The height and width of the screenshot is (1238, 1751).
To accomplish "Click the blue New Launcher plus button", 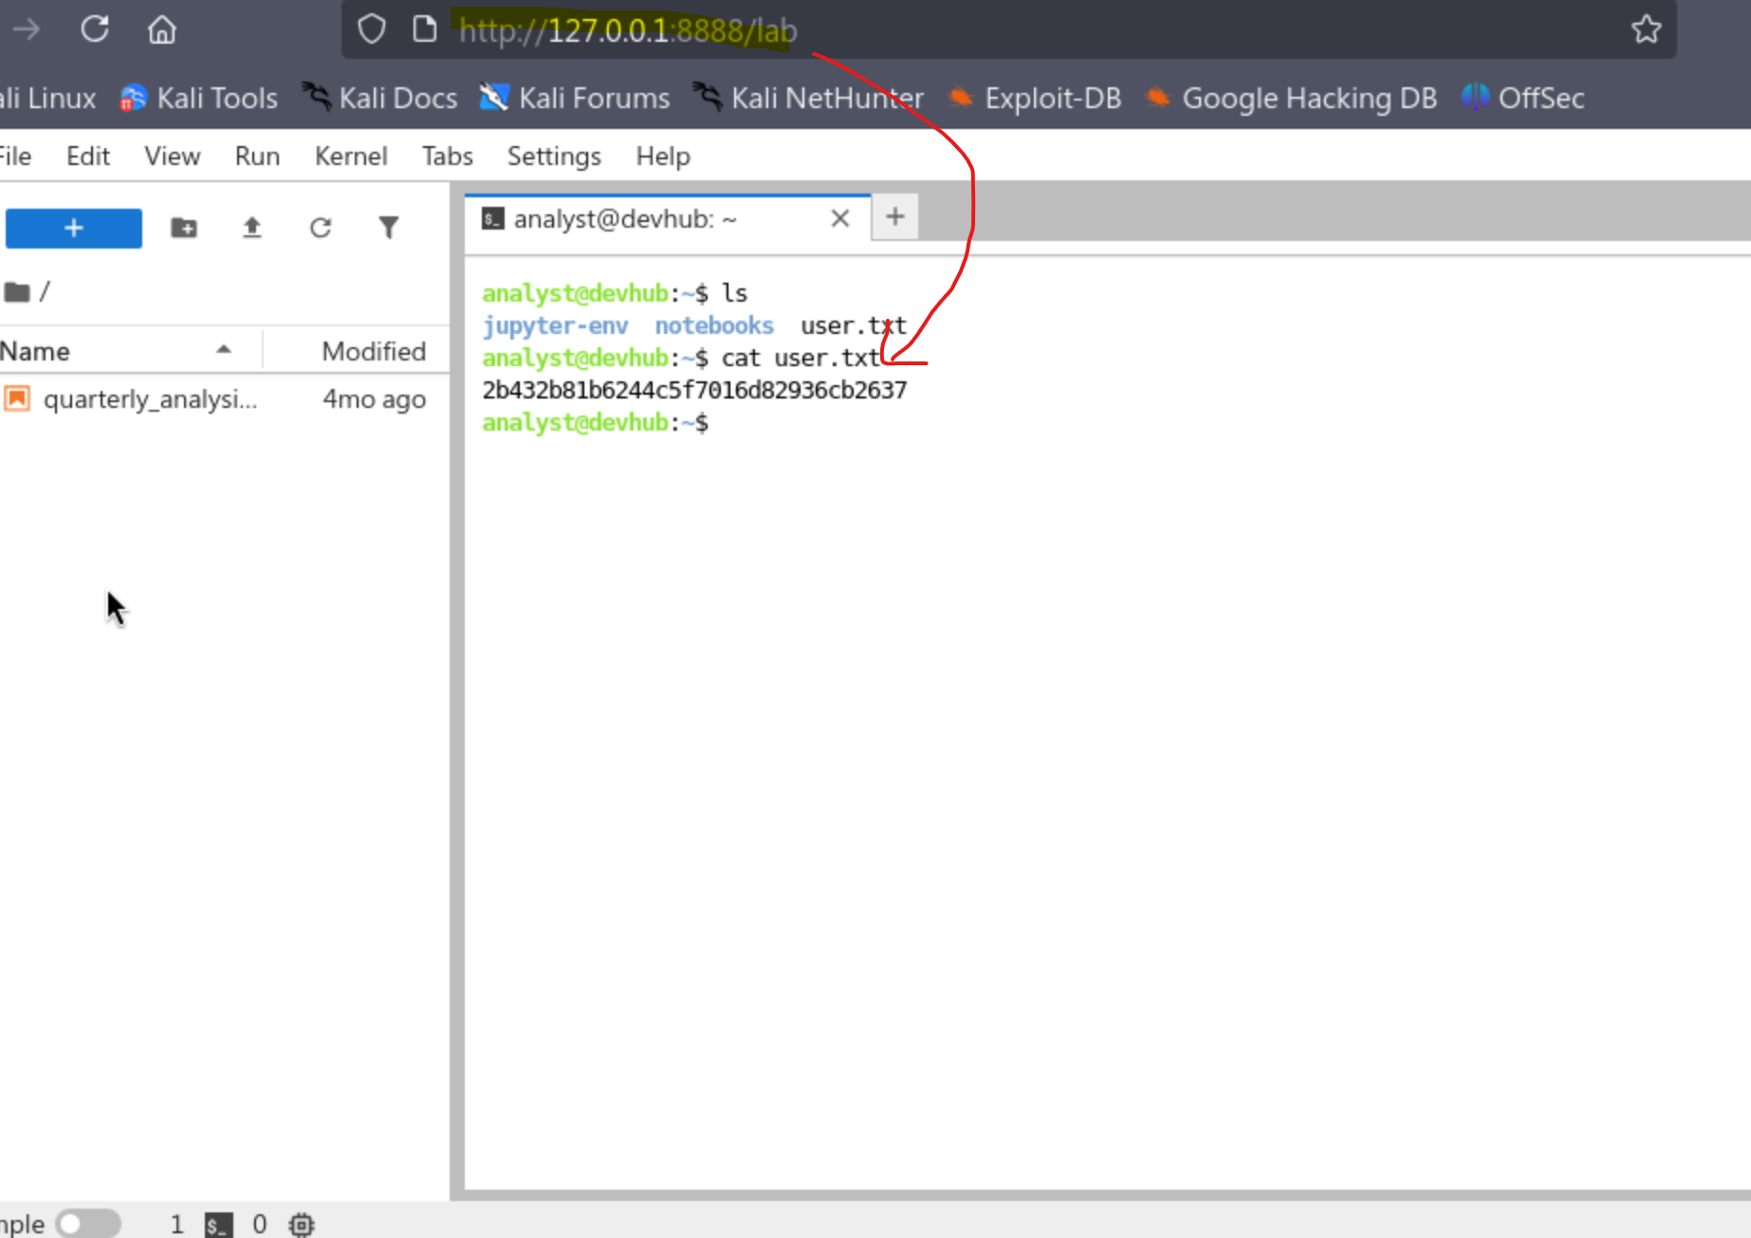I will [74, 228].
